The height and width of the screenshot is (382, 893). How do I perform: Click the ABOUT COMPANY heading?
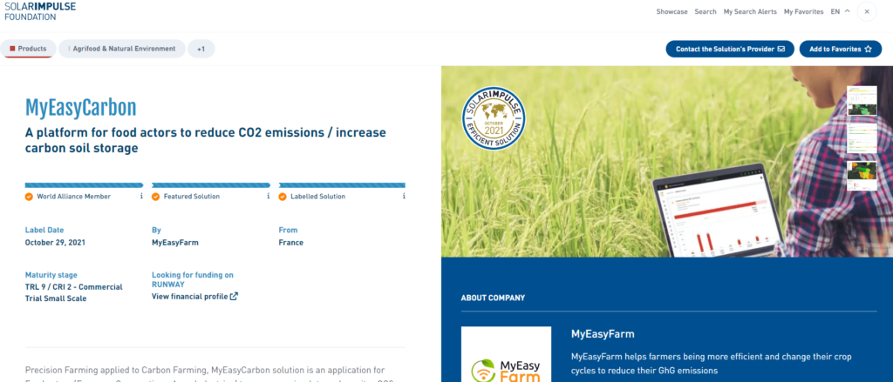494,298
